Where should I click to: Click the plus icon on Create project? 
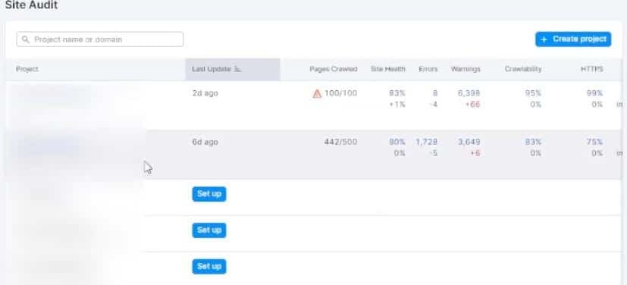(544, 39)
